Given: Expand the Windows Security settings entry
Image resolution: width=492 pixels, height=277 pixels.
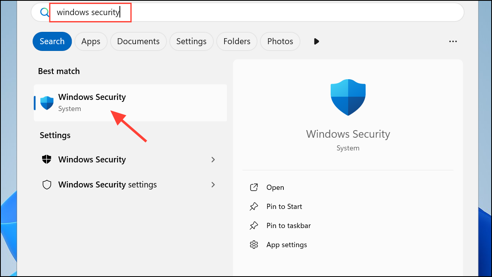Looking at the screenshot, I should coord(213,185).
